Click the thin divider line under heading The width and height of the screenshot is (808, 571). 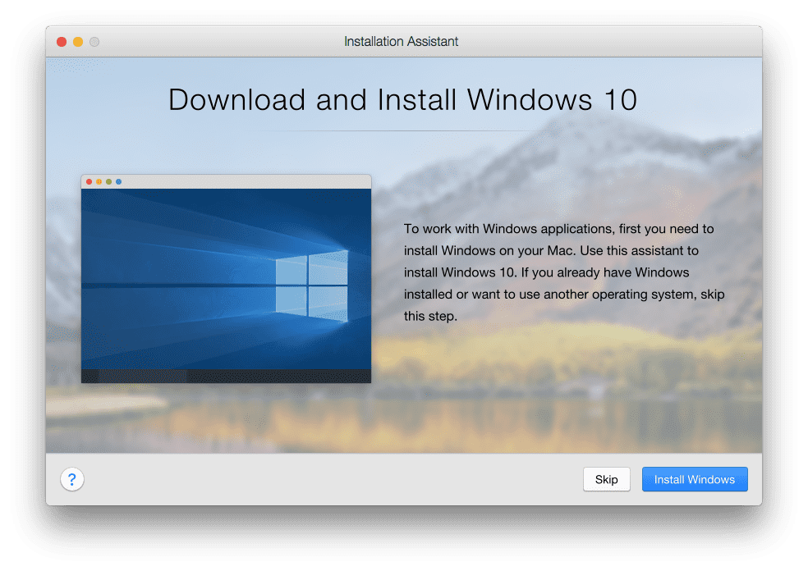click(402, 130)
